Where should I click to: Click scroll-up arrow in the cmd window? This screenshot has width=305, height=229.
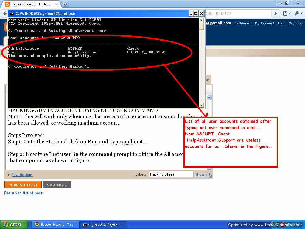click(202, 20)
